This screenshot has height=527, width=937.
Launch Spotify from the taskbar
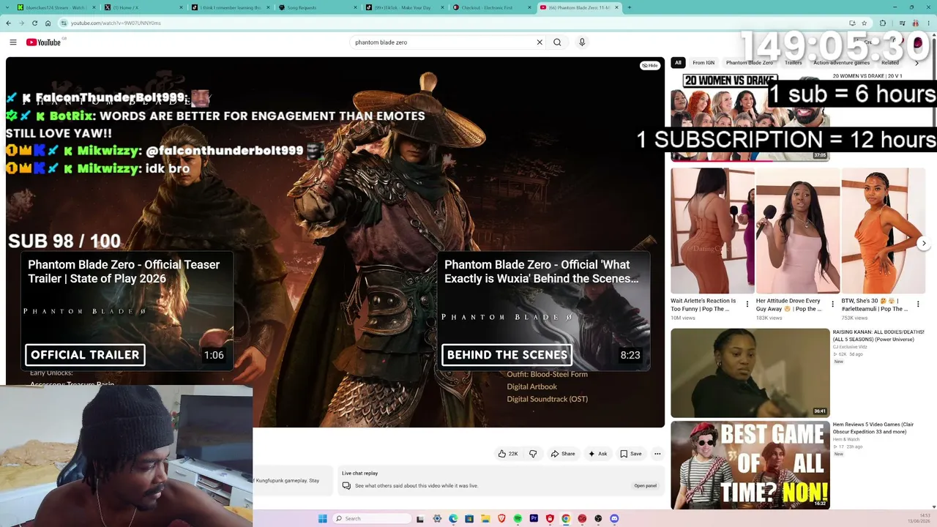click(518, 518)
